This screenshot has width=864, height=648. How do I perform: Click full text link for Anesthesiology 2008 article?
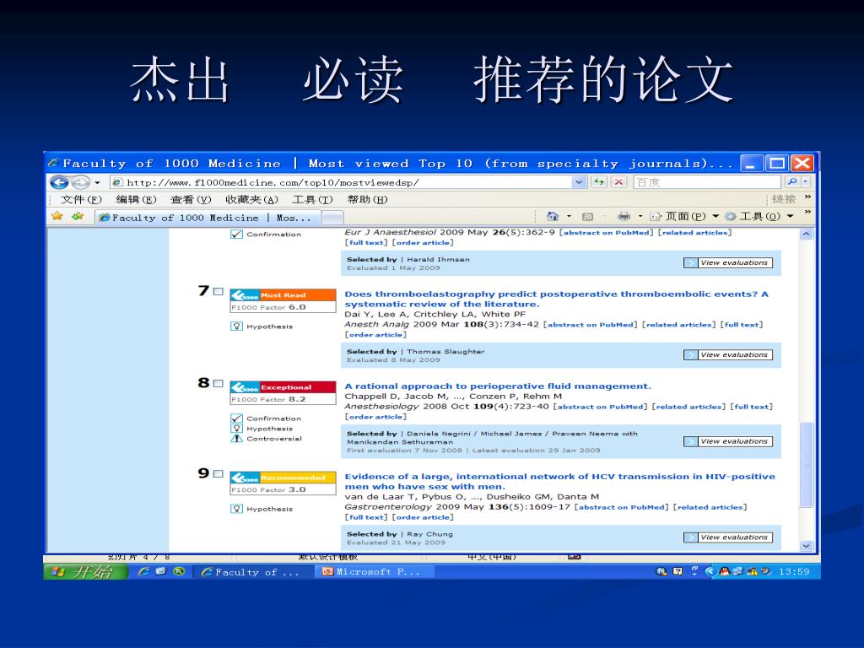pyautogui.click(x=752, y=407)
